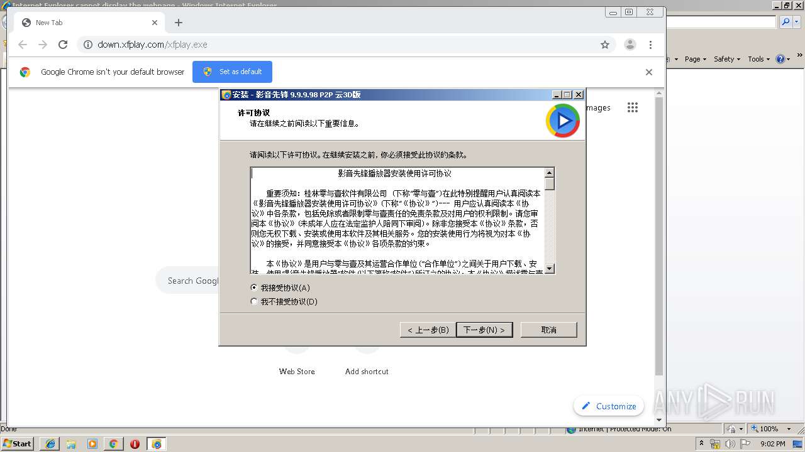Viewport: 805px width, 452px height.
Task: Click the Chrome back arrow
Action: click(23, 45)
